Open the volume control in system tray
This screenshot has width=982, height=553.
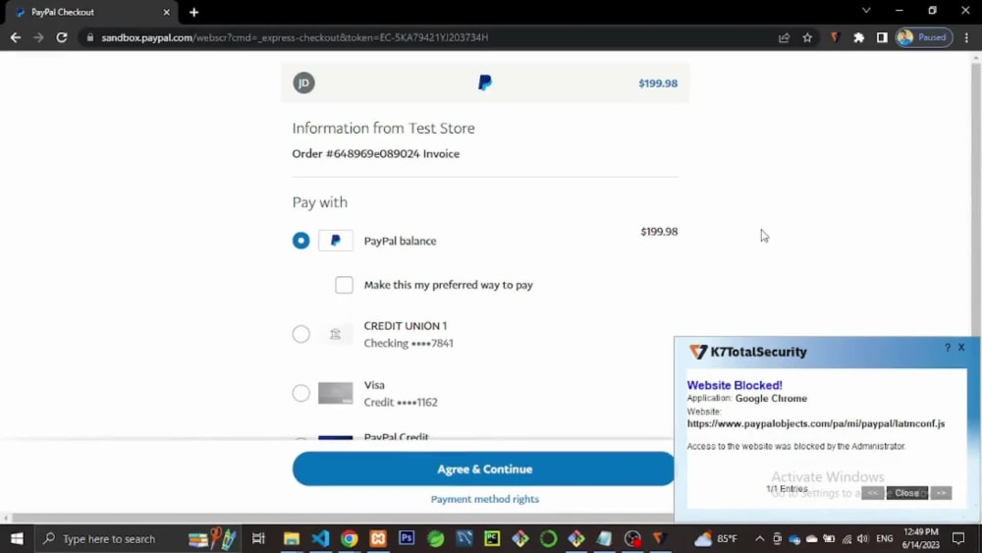pyautogui.click(x=862, y=538)
